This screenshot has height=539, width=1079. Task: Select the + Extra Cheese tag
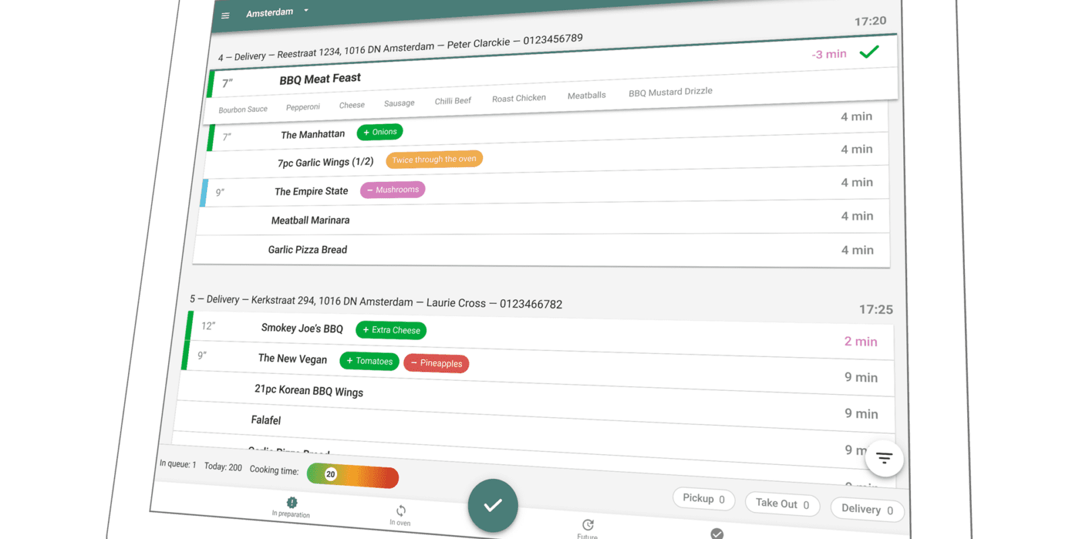click(391, 330)
